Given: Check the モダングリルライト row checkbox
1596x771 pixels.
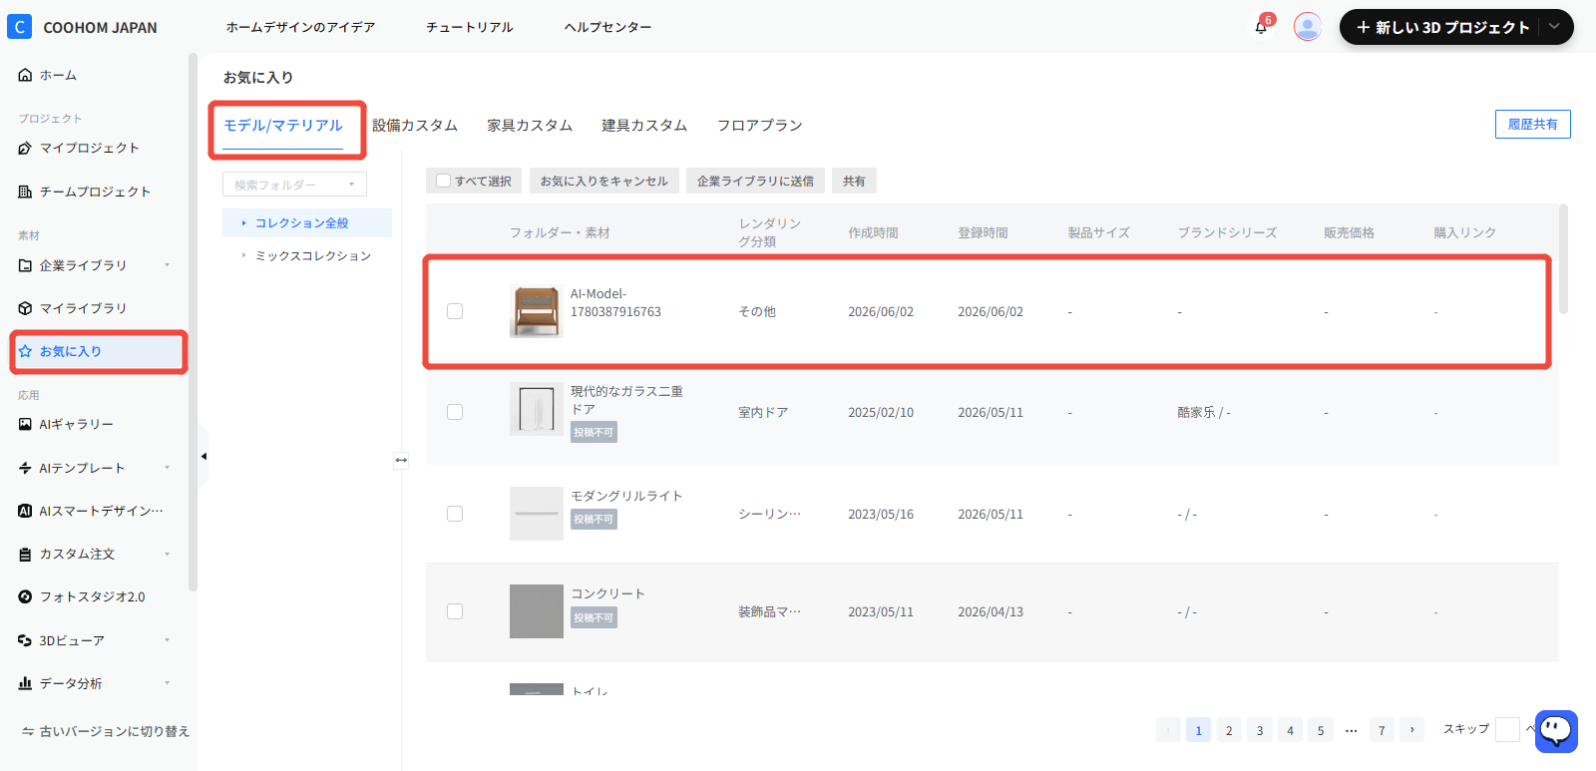Looking at the screenshot, I should point(455,514).
